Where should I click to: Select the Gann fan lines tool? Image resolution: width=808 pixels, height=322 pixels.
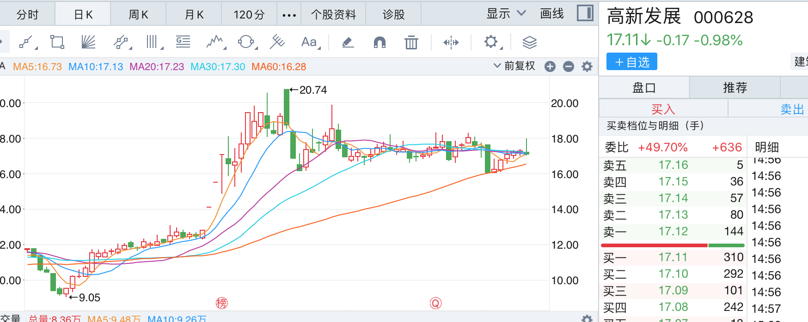point(88,42)
